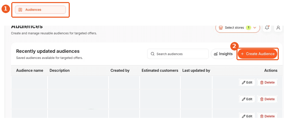Click the Audience name column header
Viewport: 288px width, 123px height.
point(29,70)
